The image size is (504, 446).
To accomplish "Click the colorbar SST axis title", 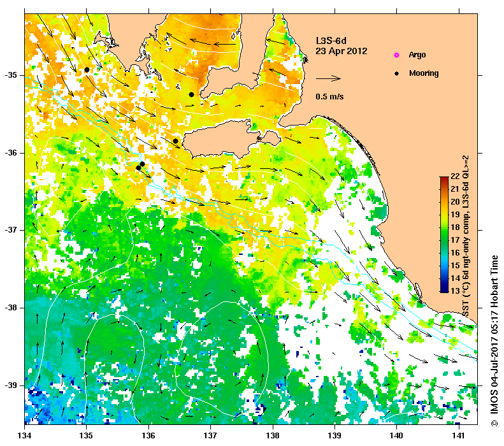I will 465,236.
